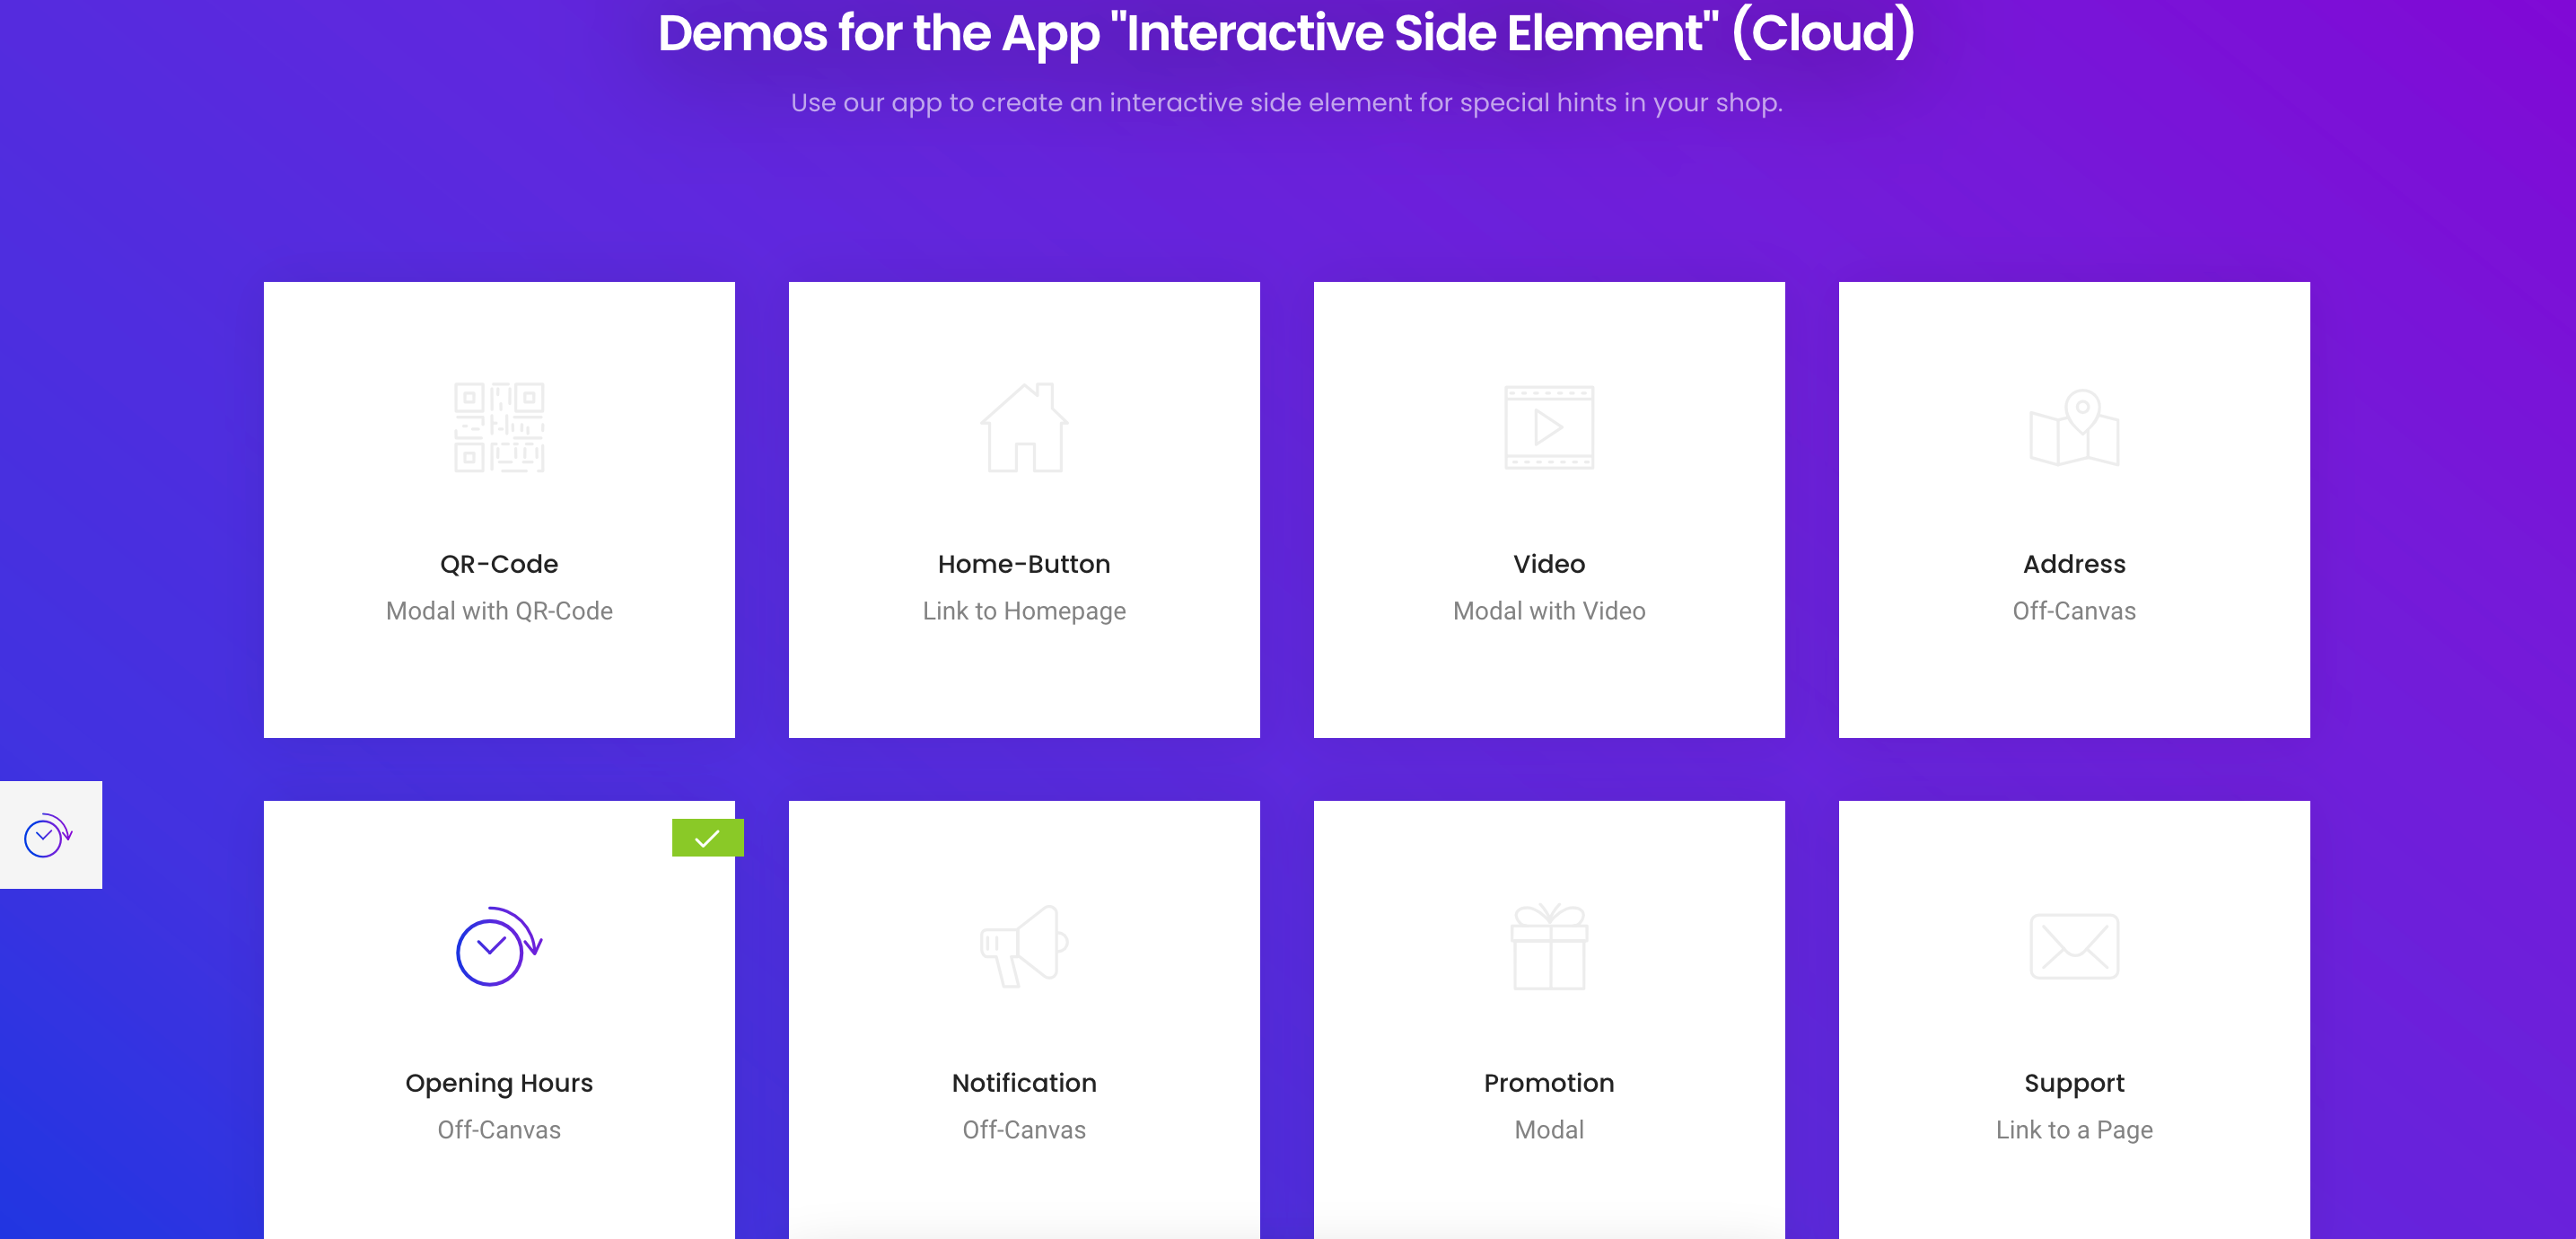Click the green checkmark badge
Image resolution: width=2576 pixels, height=1239 pixels.
pos(707,838)
